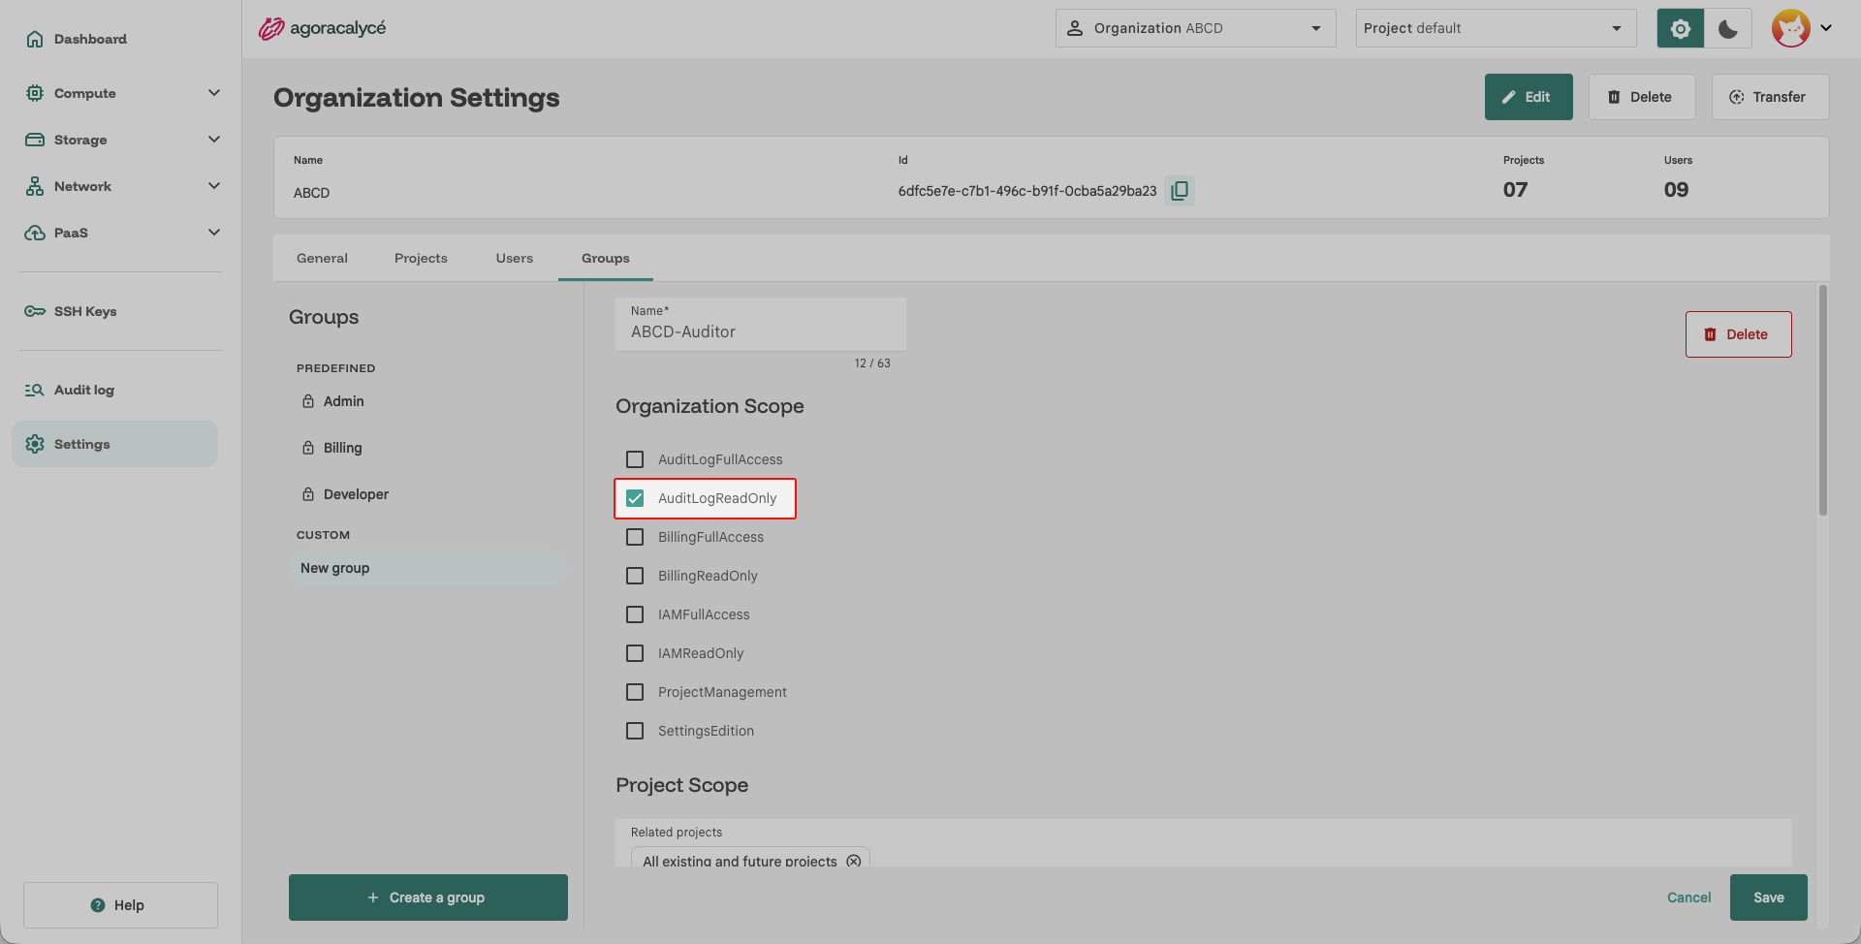
Task: Enable the BillingFullAccess permission
Action: coord(635,537)
